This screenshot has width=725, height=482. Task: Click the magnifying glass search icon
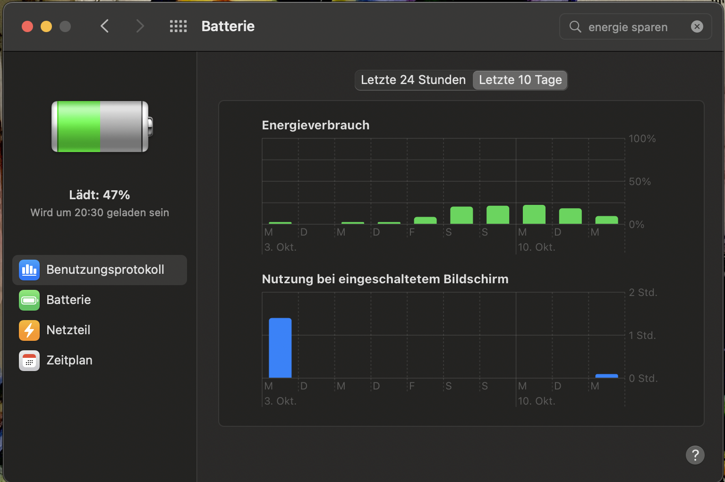(575, 27)
